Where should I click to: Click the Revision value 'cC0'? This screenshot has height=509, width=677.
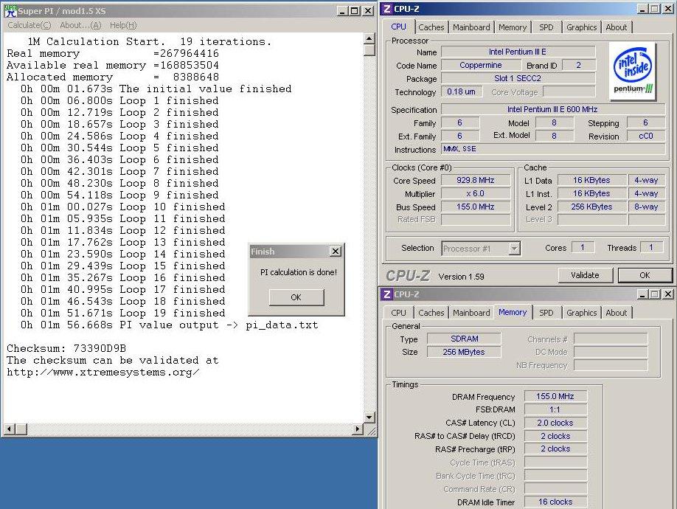(646, 136)
